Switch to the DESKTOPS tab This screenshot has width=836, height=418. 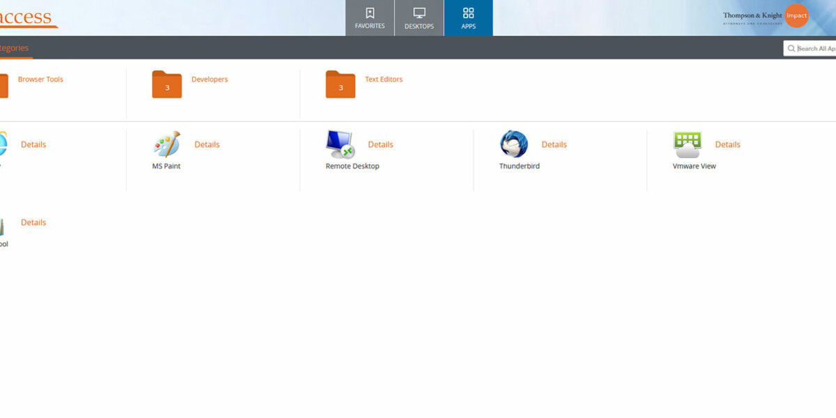[419, 18]
